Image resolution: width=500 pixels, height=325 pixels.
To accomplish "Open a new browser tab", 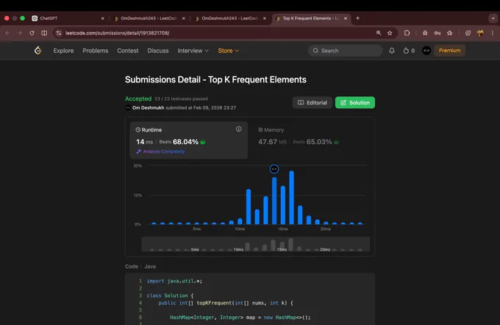I will click(x=357, y=18).
